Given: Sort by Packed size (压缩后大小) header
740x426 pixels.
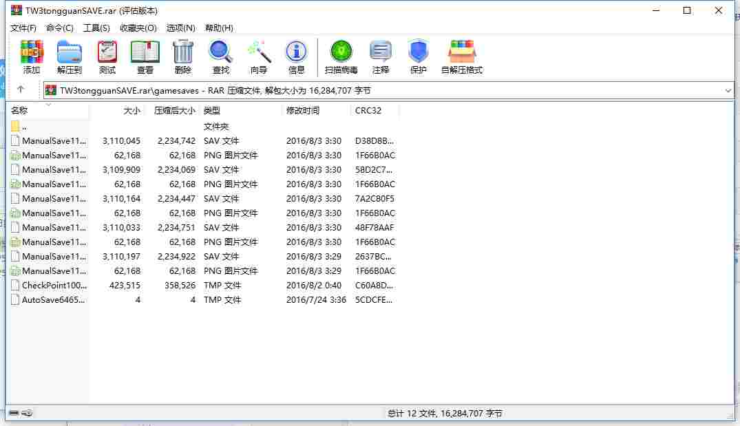Looking at the screenshot, I should click(x=172, y=110).
